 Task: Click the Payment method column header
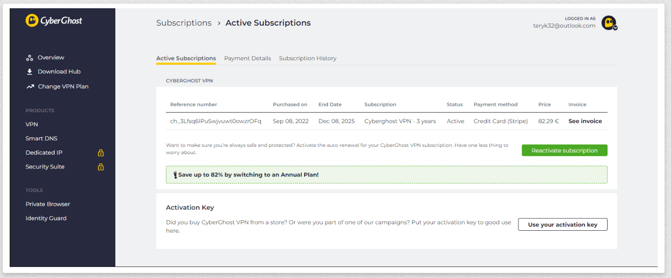(x=495, y=105)
